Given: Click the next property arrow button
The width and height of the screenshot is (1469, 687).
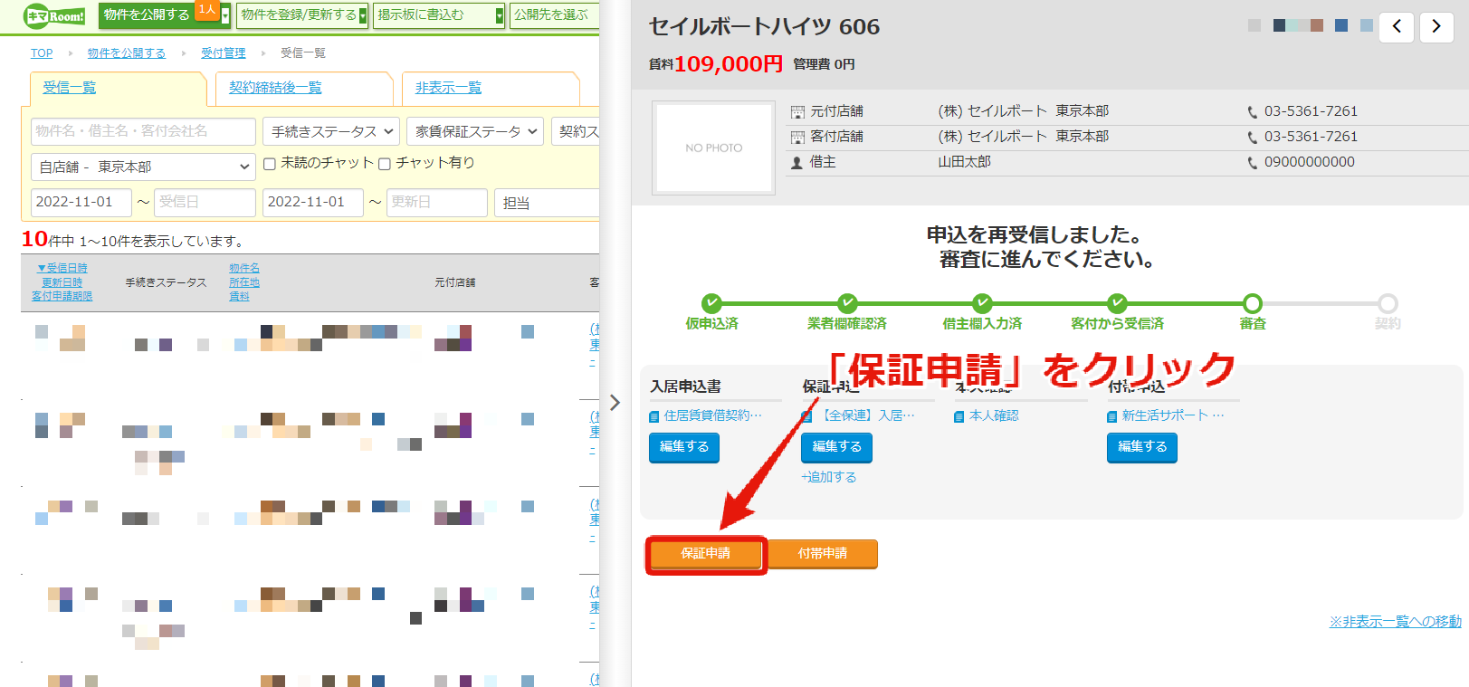Looking at the screenshot, I should pyautogui.click(x=1436, y=27).
